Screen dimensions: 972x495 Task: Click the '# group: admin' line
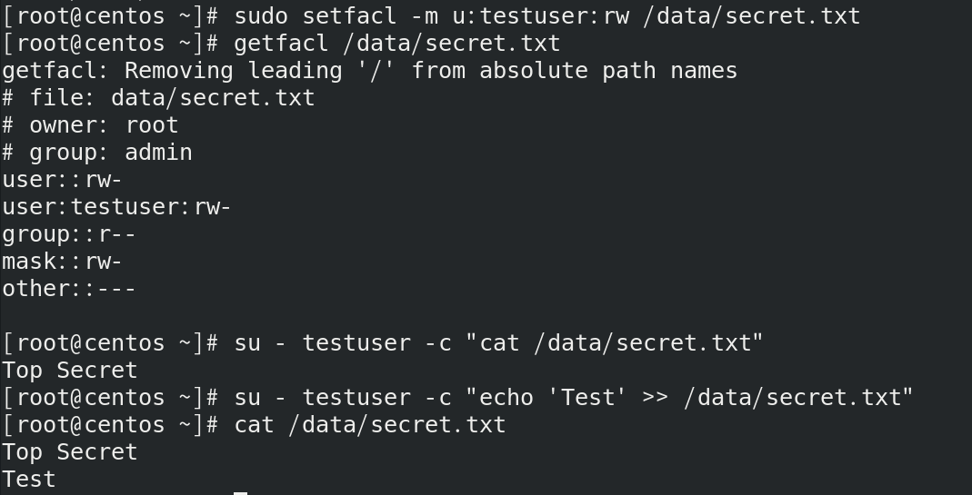[97, 152]
